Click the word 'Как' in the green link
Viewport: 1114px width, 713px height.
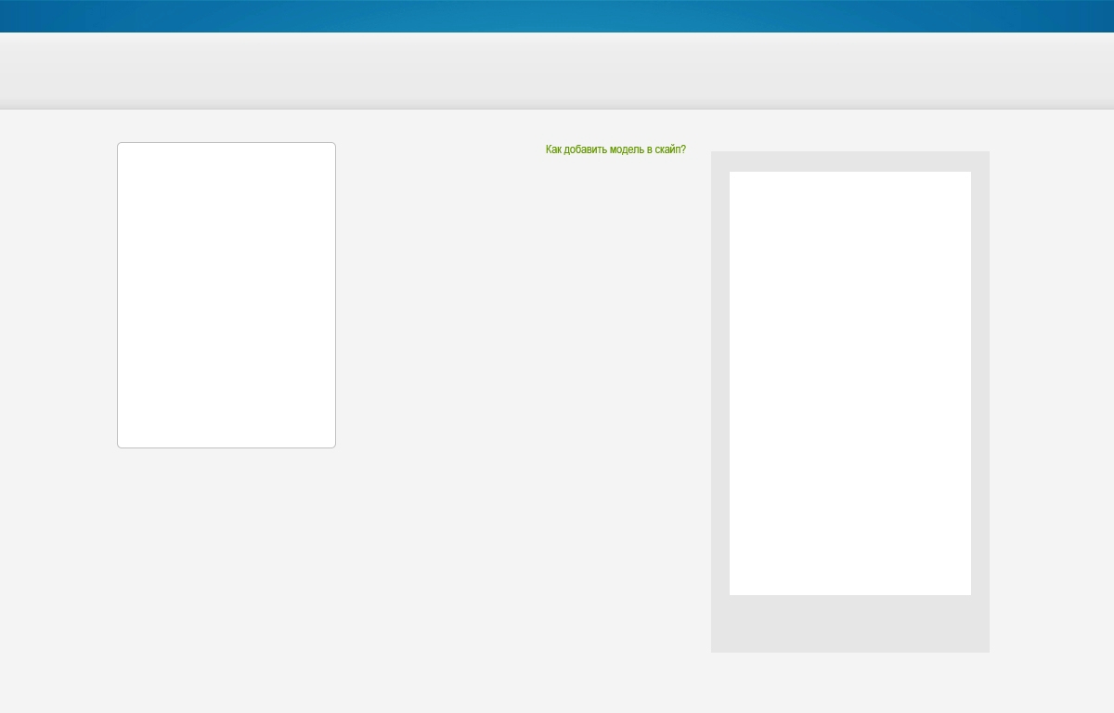[553, 149]
